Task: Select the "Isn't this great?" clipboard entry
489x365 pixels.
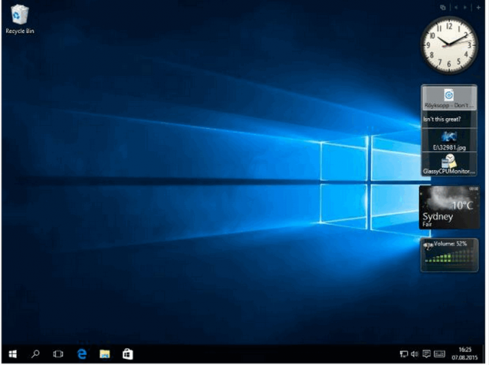Action: tap(449, 119)
